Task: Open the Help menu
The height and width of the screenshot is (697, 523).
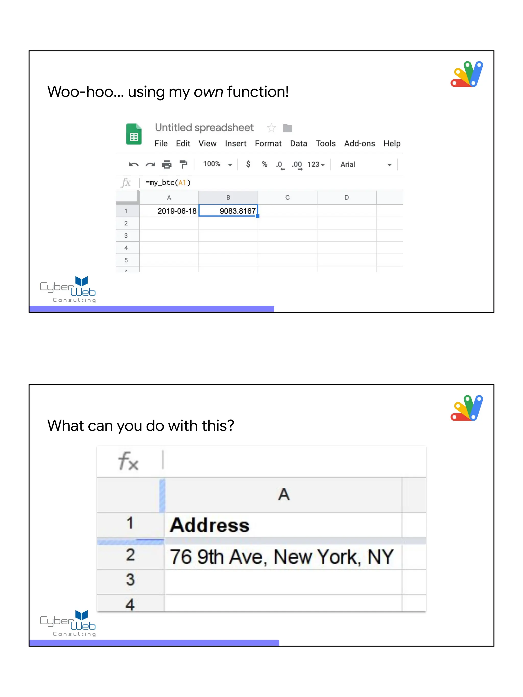Action: [x=392, y=143]
